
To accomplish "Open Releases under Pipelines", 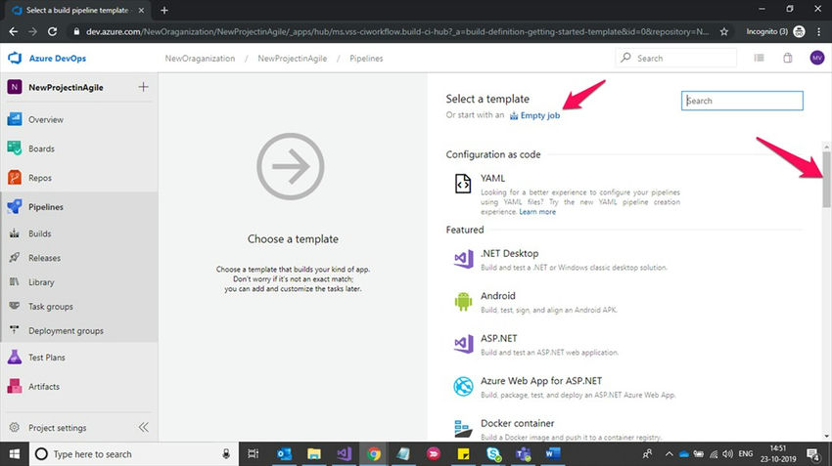I will pyautogui.click(x=44, y=258).
